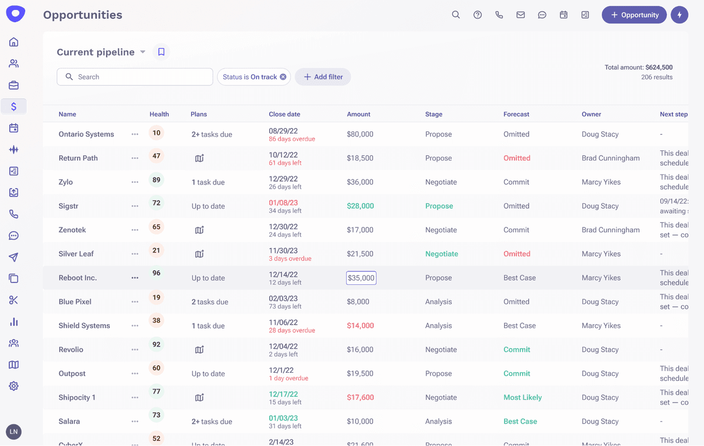
Task: Click the help question mark icon
Action: click(x=478, y=15)
